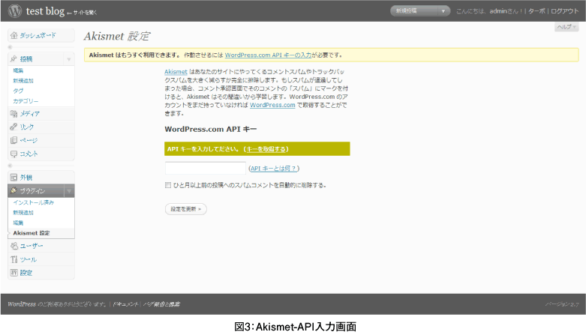
Task: Click the WordPress logo in the header
Action: (x=15, y=10)
